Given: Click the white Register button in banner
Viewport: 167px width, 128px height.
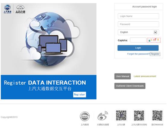Looking at the screenshot, I should (80, 95).
